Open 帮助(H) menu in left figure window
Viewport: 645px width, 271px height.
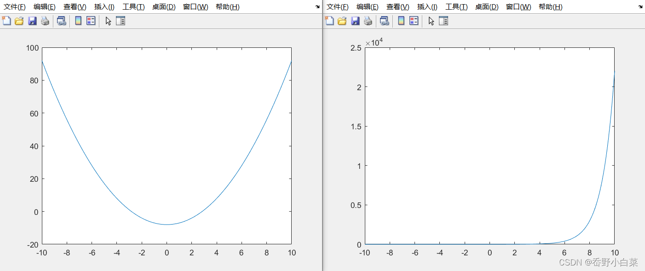click(227, 7)
